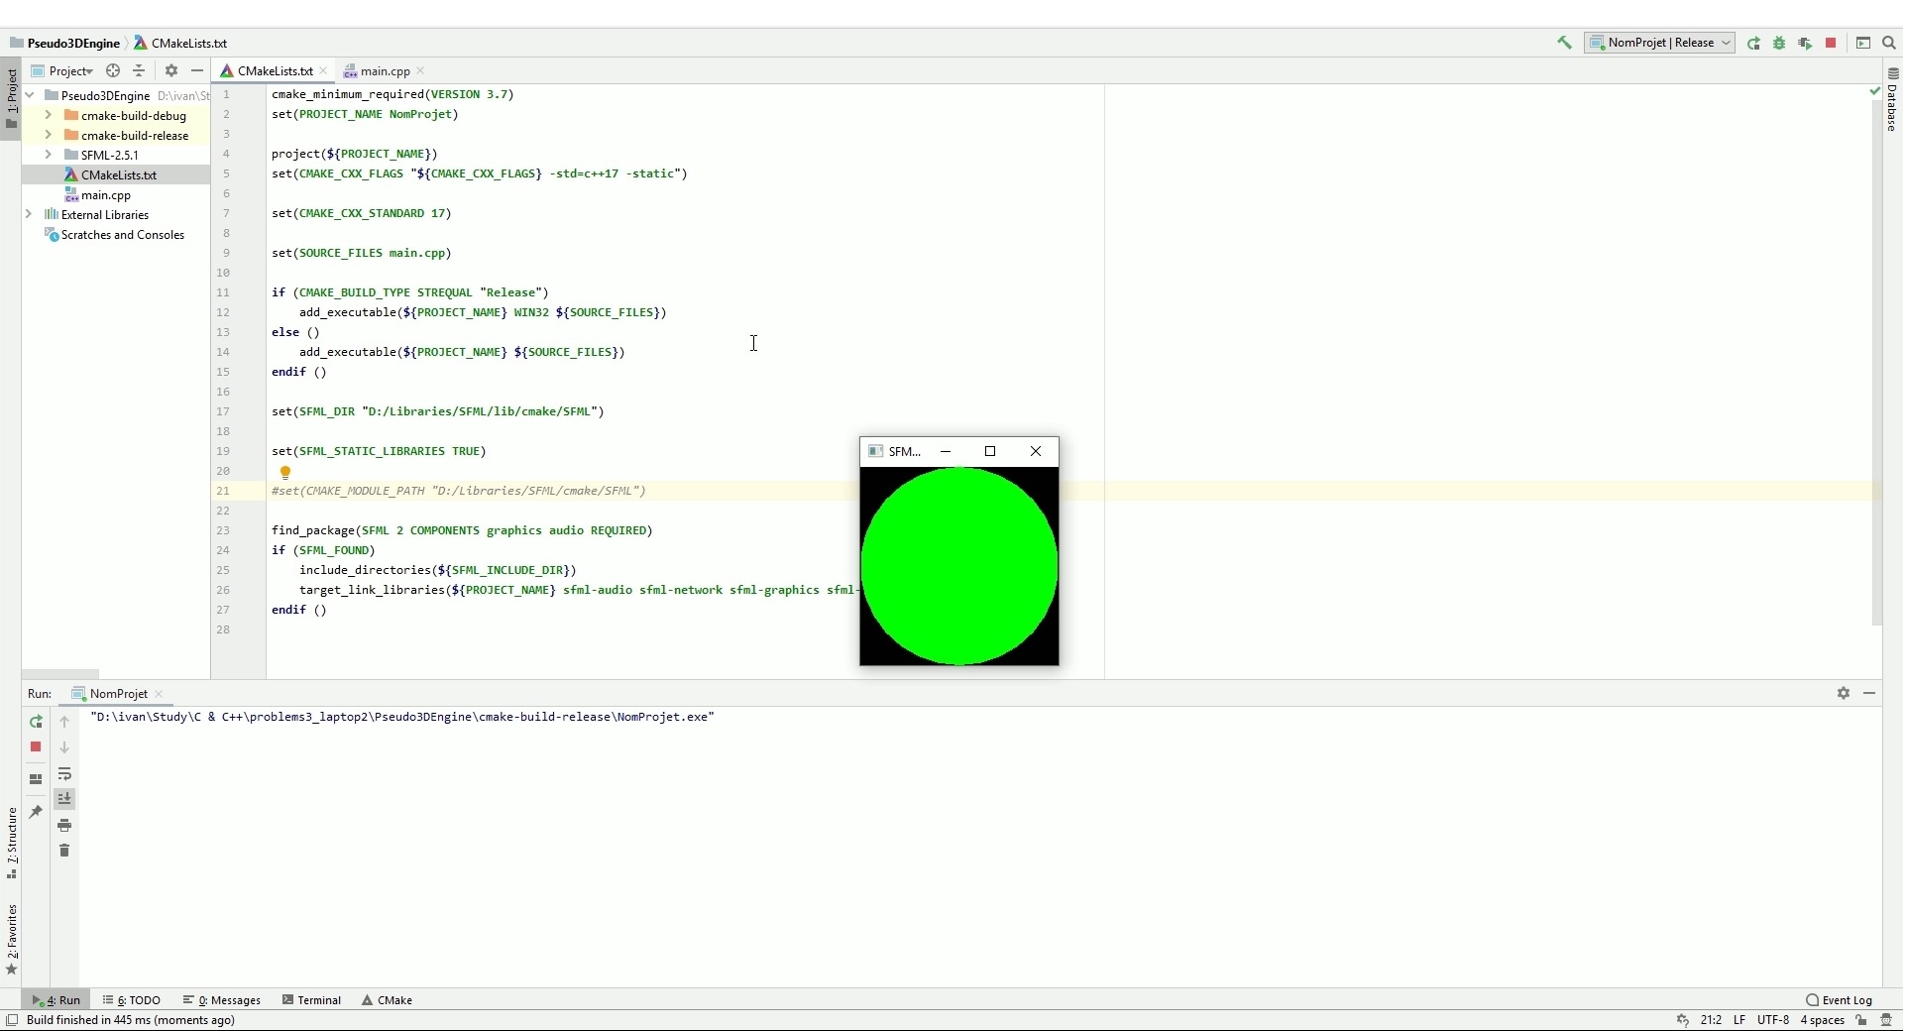1907x1031 pixels.
Task: Open the 6: TODO tool window
Action: (133, 1000)
